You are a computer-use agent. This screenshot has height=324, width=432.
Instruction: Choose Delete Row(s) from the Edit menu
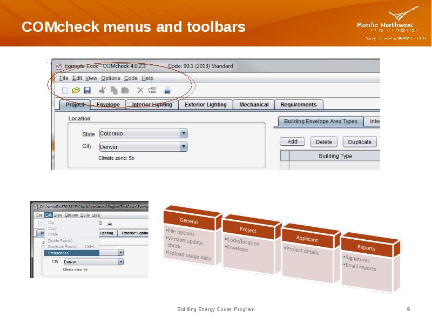click(x=72, y=241)
